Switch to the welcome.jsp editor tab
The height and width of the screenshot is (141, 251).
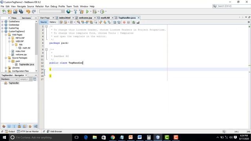[85, 18]
